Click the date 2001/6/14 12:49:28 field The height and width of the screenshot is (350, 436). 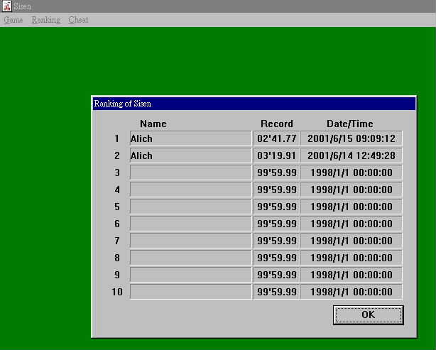coord(351,155)
